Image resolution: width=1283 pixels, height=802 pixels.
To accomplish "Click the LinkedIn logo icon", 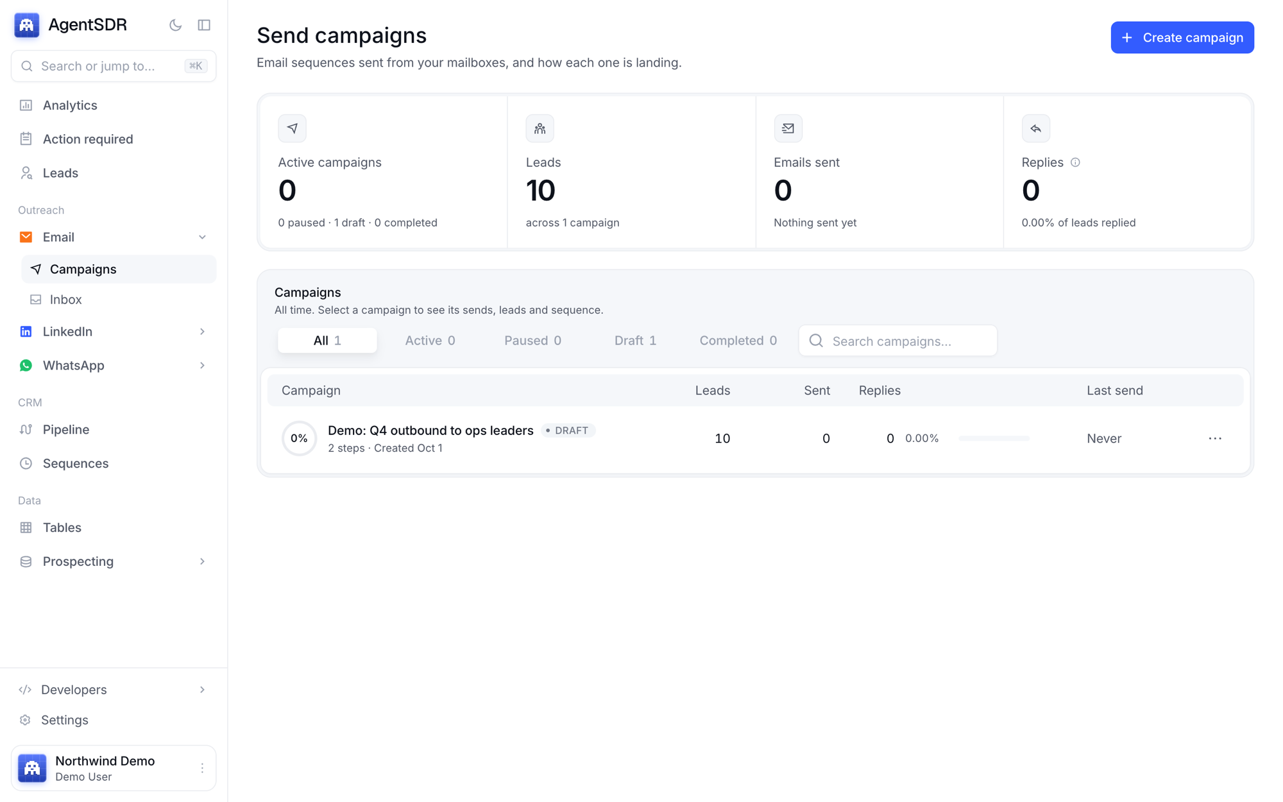I will tap(26, 332).
